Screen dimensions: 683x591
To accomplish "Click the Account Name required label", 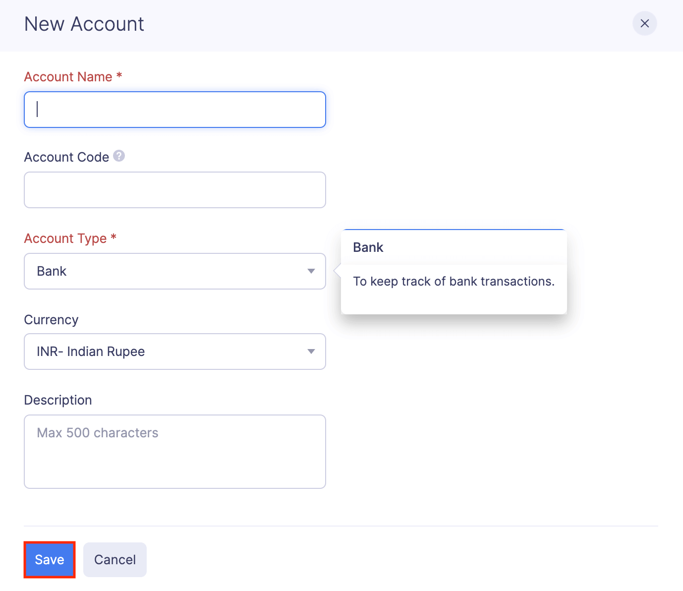I will click(x=72, y=76).
